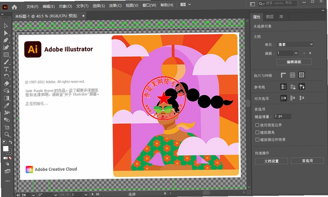Viewport: 328px width, 197px height.
Task: Select the Curvature tool
Action: pyautogui.click(x=6, y=47)
